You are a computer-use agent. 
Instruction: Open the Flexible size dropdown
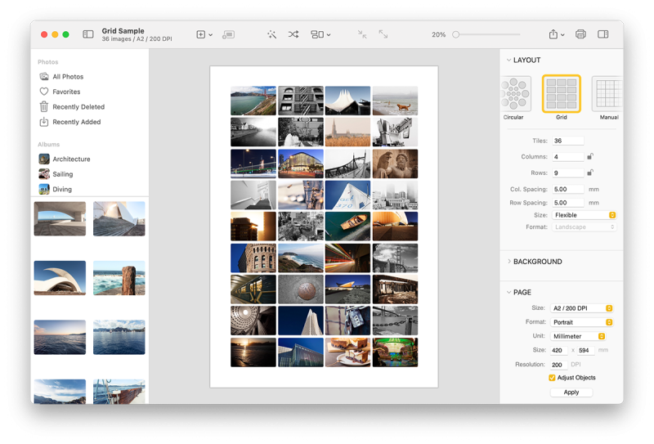[584, 215]
